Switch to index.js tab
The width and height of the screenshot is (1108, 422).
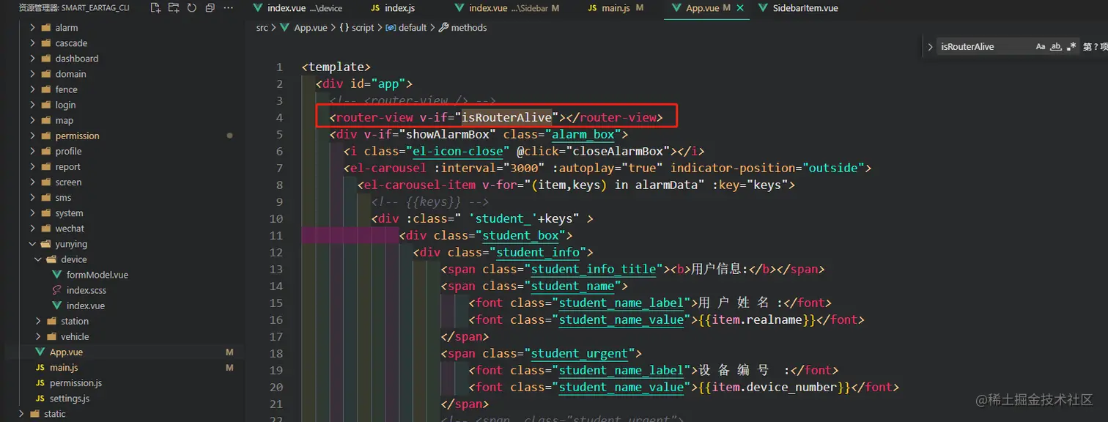click(x=393, y=8)
